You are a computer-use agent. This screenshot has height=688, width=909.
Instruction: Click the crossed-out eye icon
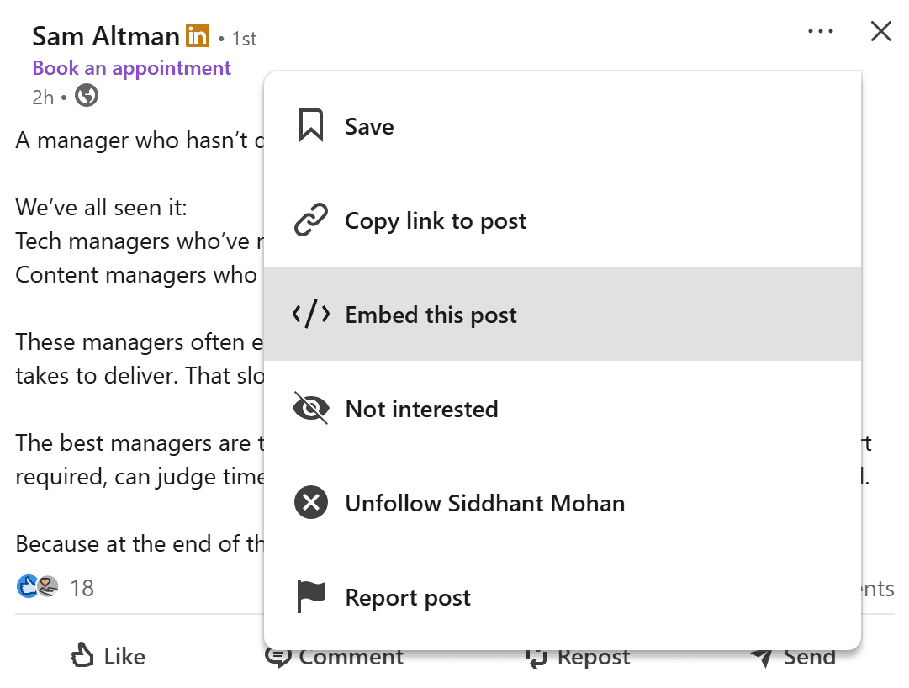(x=310, y=410)
